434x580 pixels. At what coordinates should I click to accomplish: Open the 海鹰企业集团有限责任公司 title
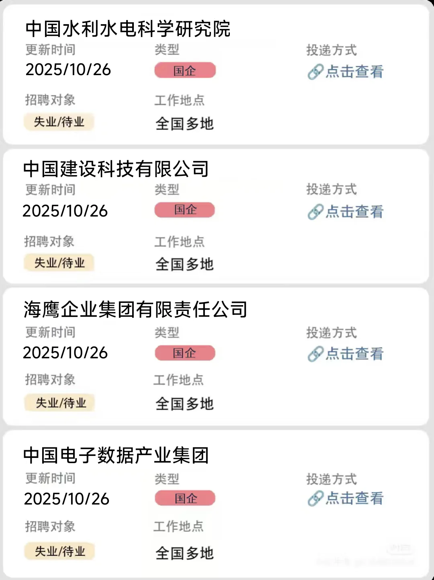[x=135, y=310]
